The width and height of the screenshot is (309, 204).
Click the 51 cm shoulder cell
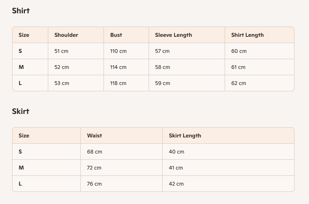pyautogui.click(x=62, y=51)
